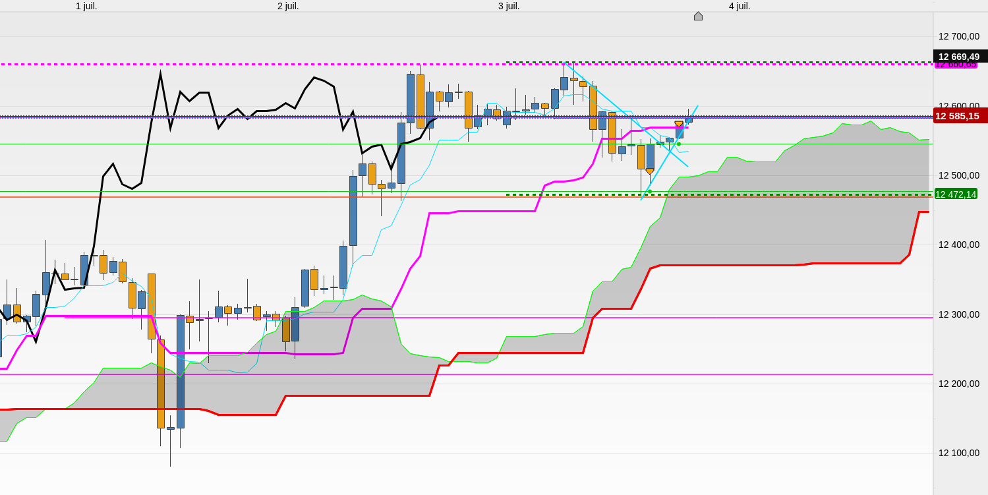
Task: Select the descending cyan trend line
Action: 626,115
